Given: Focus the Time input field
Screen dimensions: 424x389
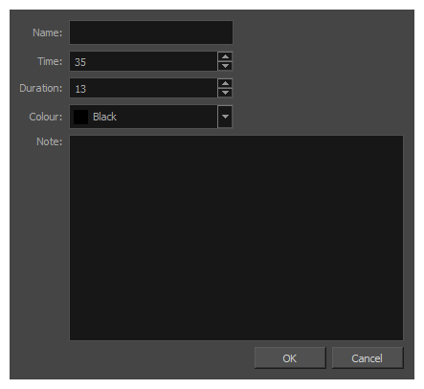Looking at the screenshot, I should point(144,61).
